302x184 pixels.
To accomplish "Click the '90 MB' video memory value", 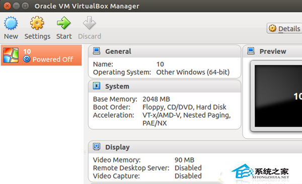I will pos(184,160).
